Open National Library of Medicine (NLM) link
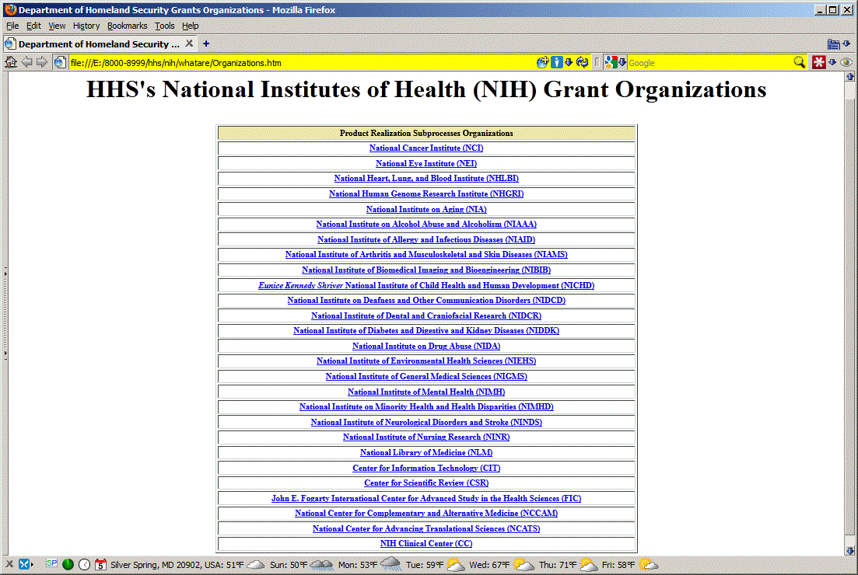Viewport: 858px width, 575px height. [x=426, y=452]
